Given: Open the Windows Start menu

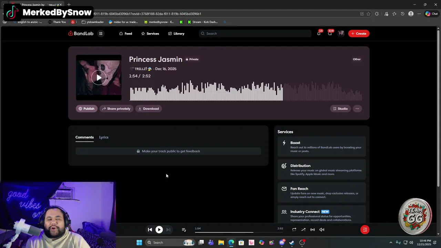Looking at the screenshot, I should 139,242.
